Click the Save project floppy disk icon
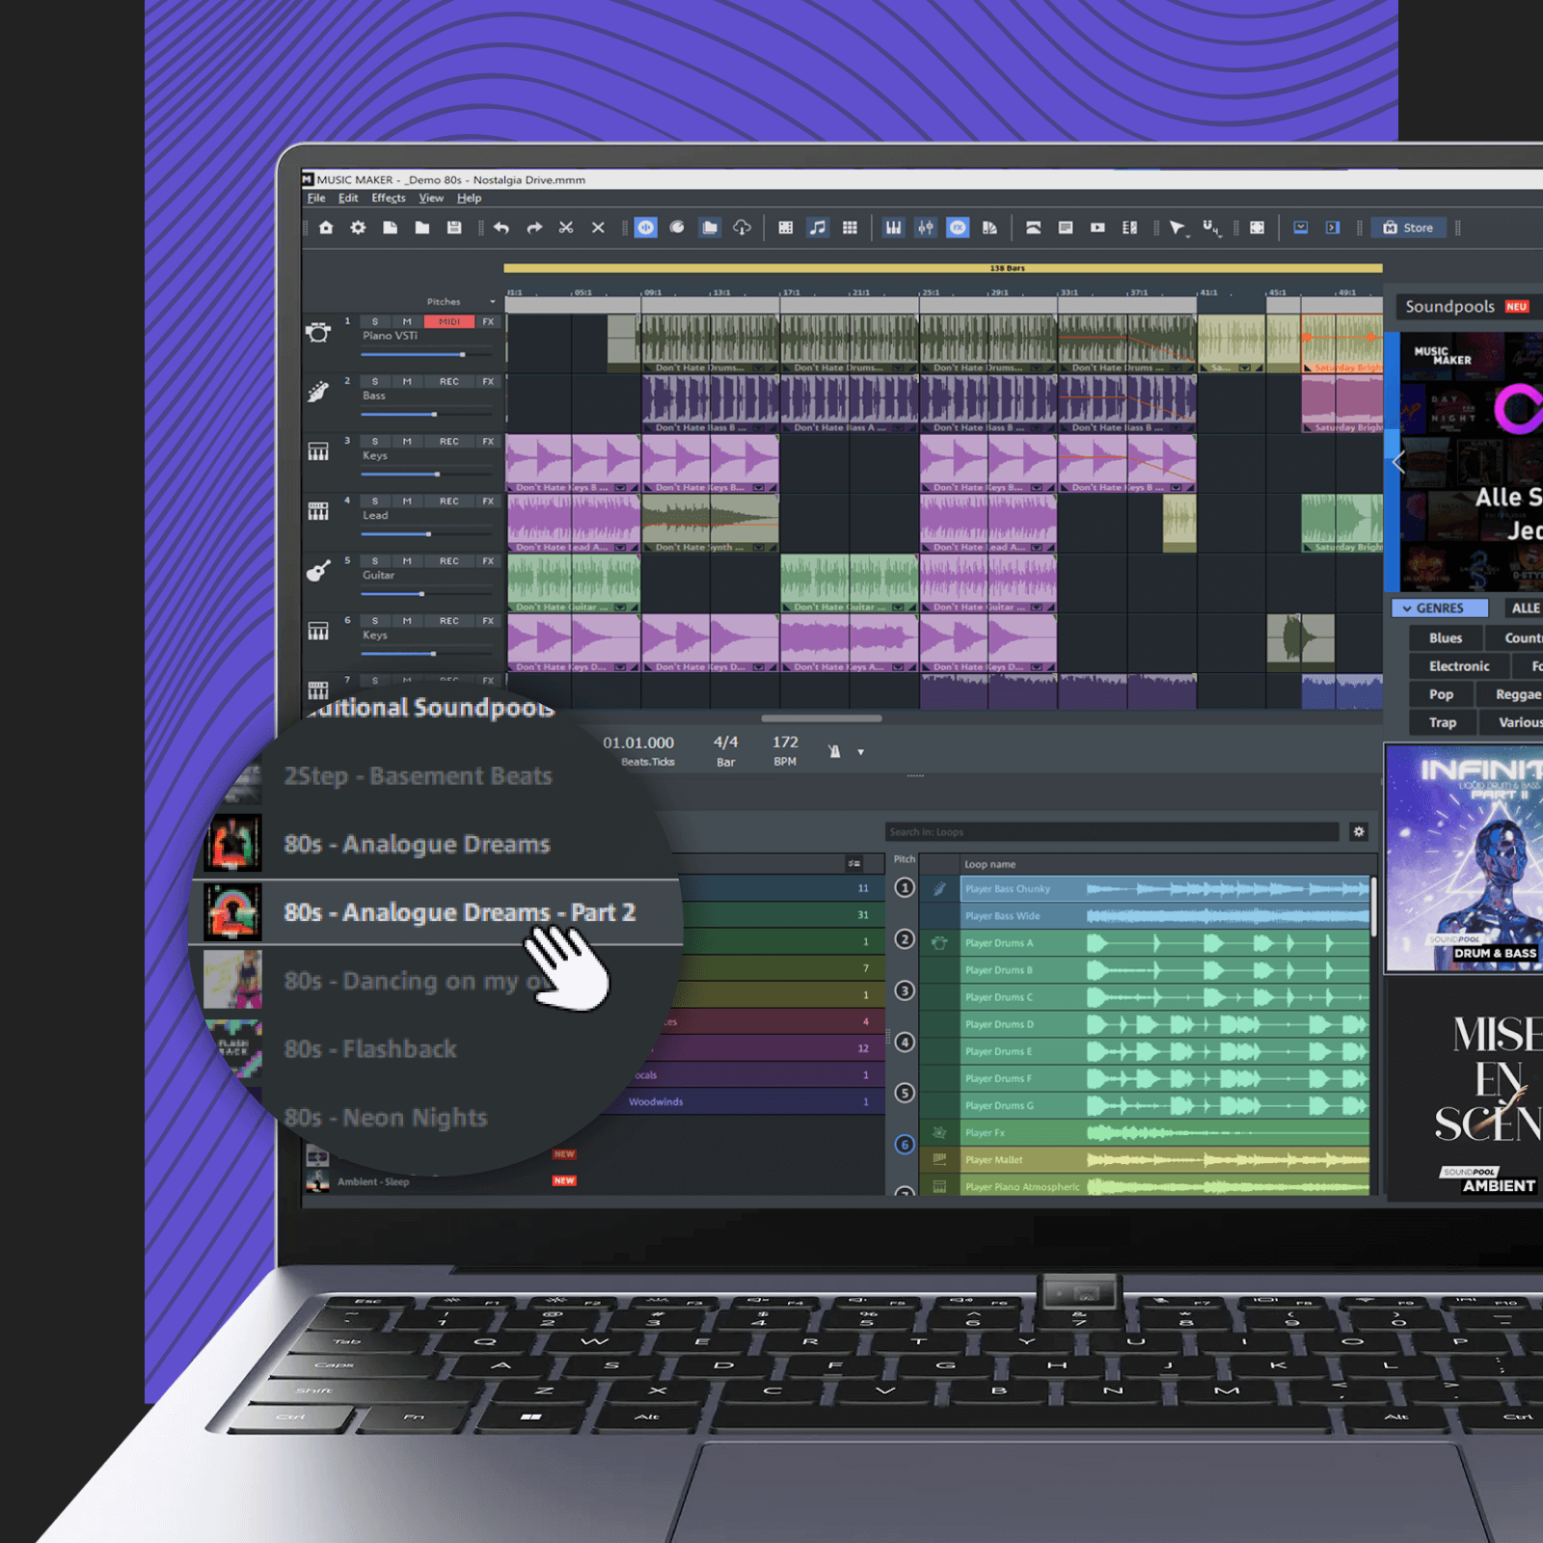This screenshot has height=1543, width=1543. (x=454, y=228)
